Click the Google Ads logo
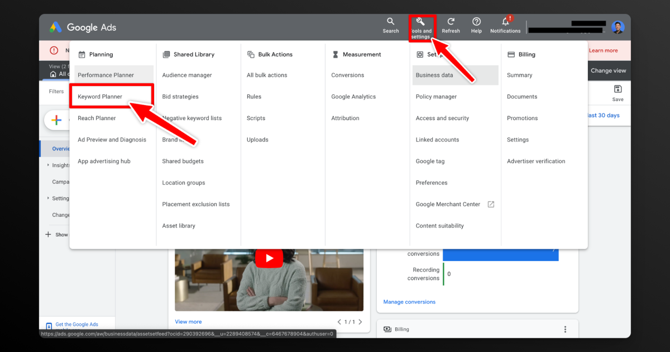Screen dimensions: 670x352 (83, 27)
